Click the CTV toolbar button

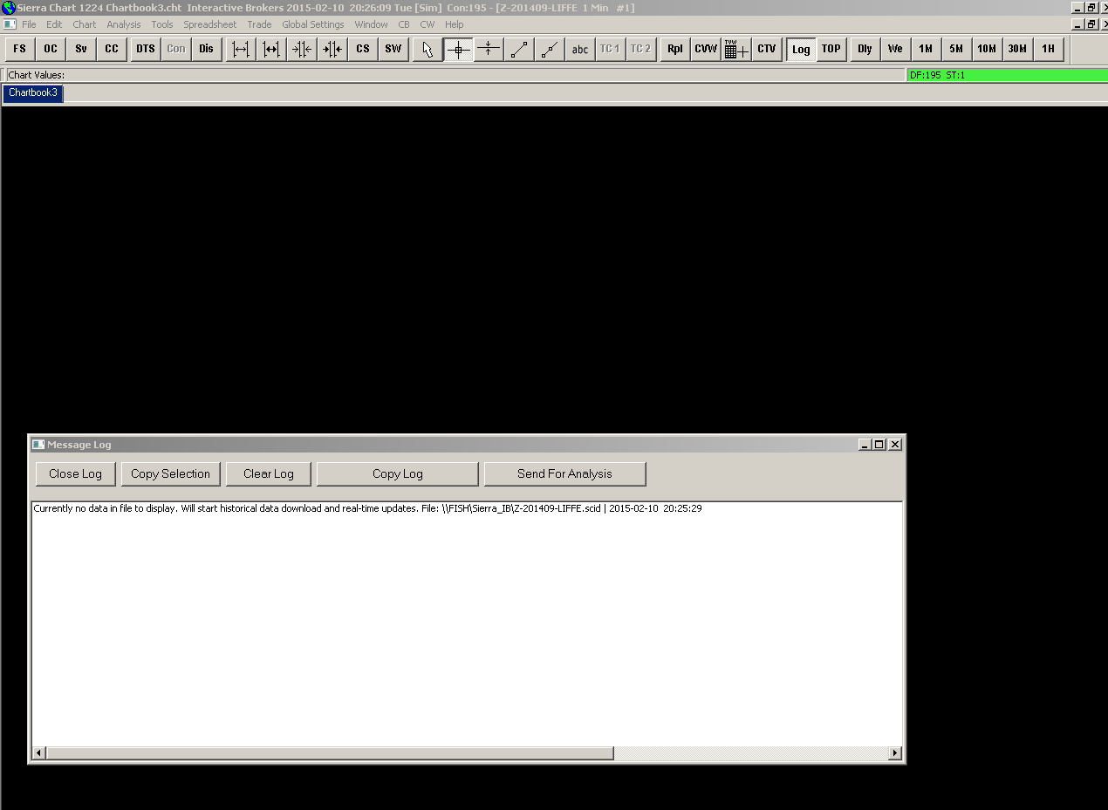pyautogui.click(x=767, y=49)
